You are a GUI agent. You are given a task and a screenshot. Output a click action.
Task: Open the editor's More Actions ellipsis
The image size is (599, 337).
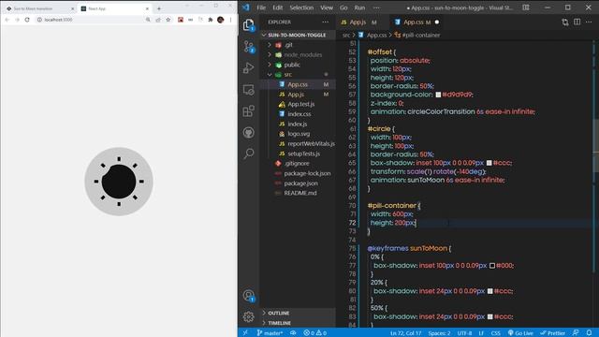click(589, 22)
